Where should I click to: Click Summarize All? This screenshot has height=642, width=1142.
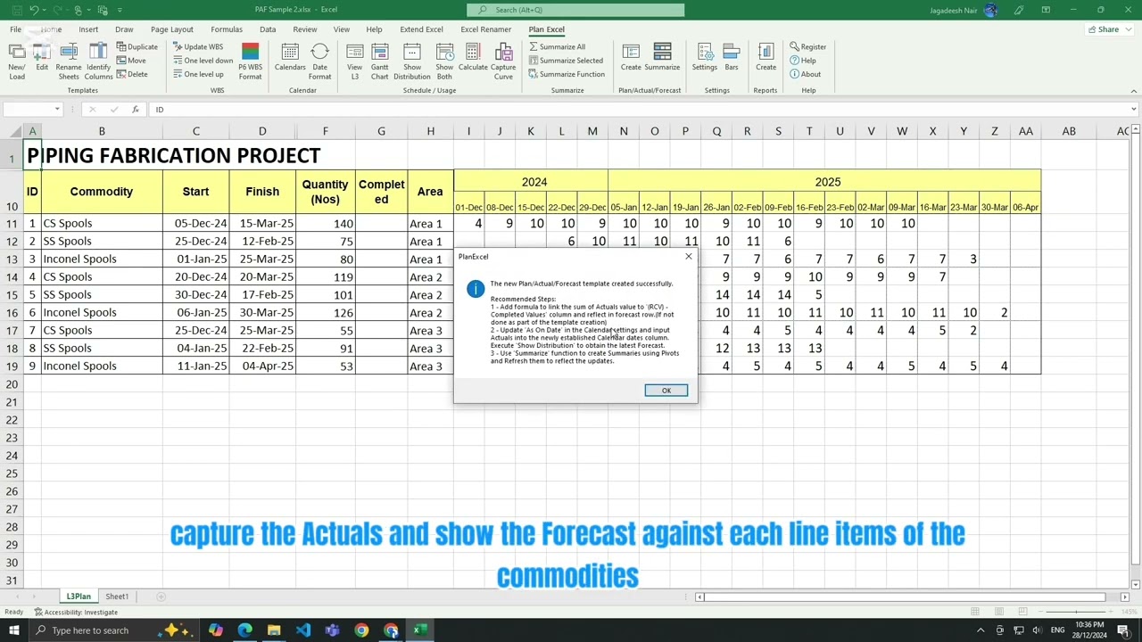click(x=557, y=46)
